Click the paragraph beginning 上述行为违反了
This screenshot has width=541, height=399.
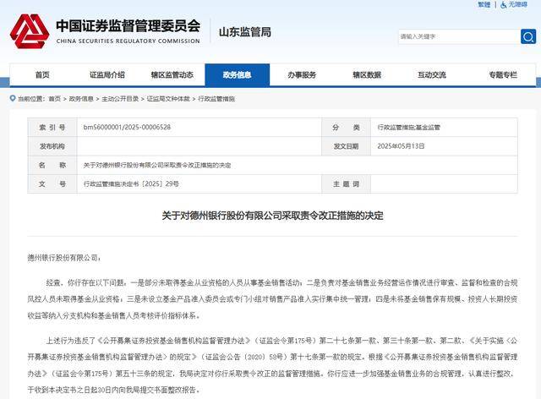coord(272,365)
